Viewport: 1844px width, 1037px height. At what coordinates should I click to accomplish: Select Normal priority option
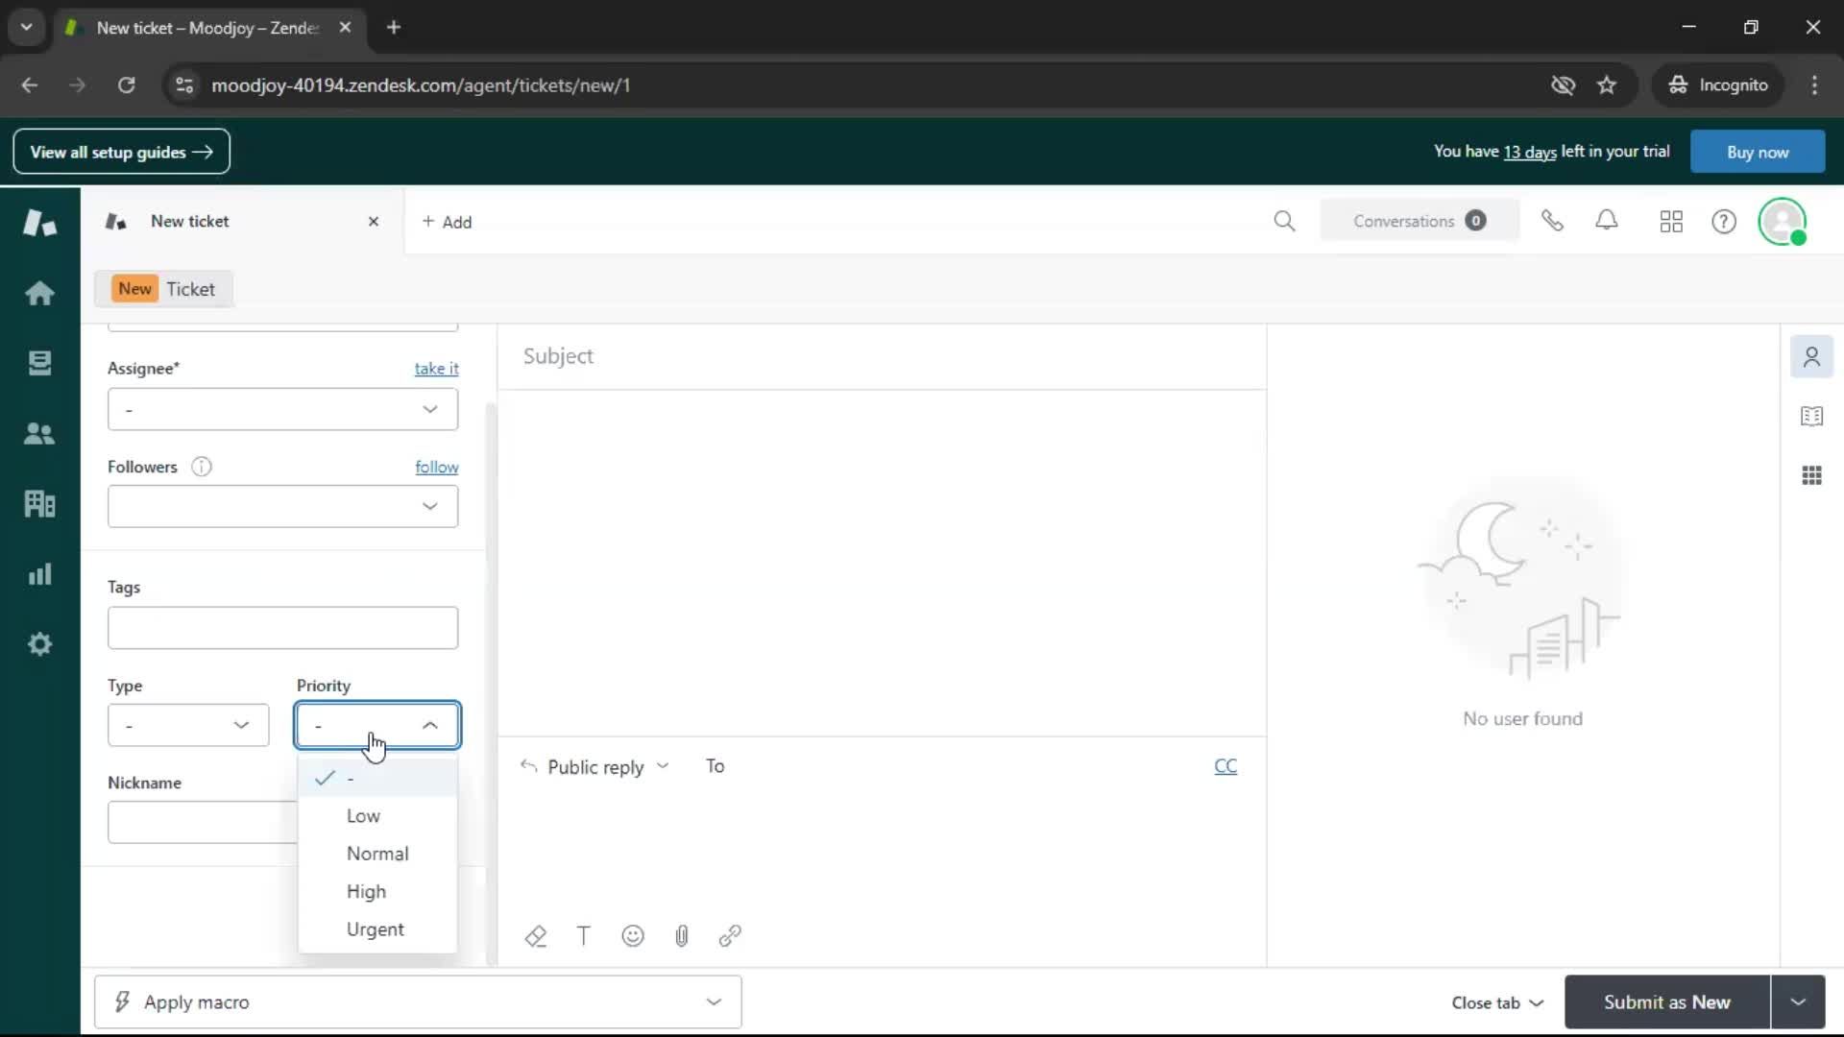[x=377, y=854]
